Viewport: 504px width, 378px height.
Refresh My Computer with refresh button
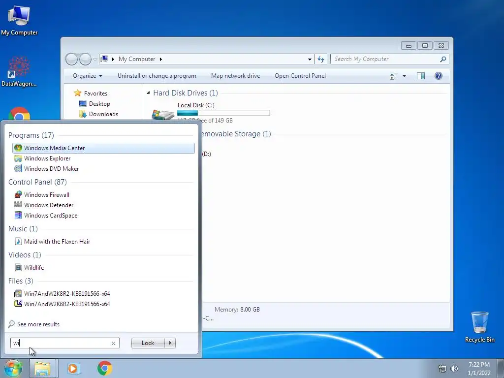[321, 59]
